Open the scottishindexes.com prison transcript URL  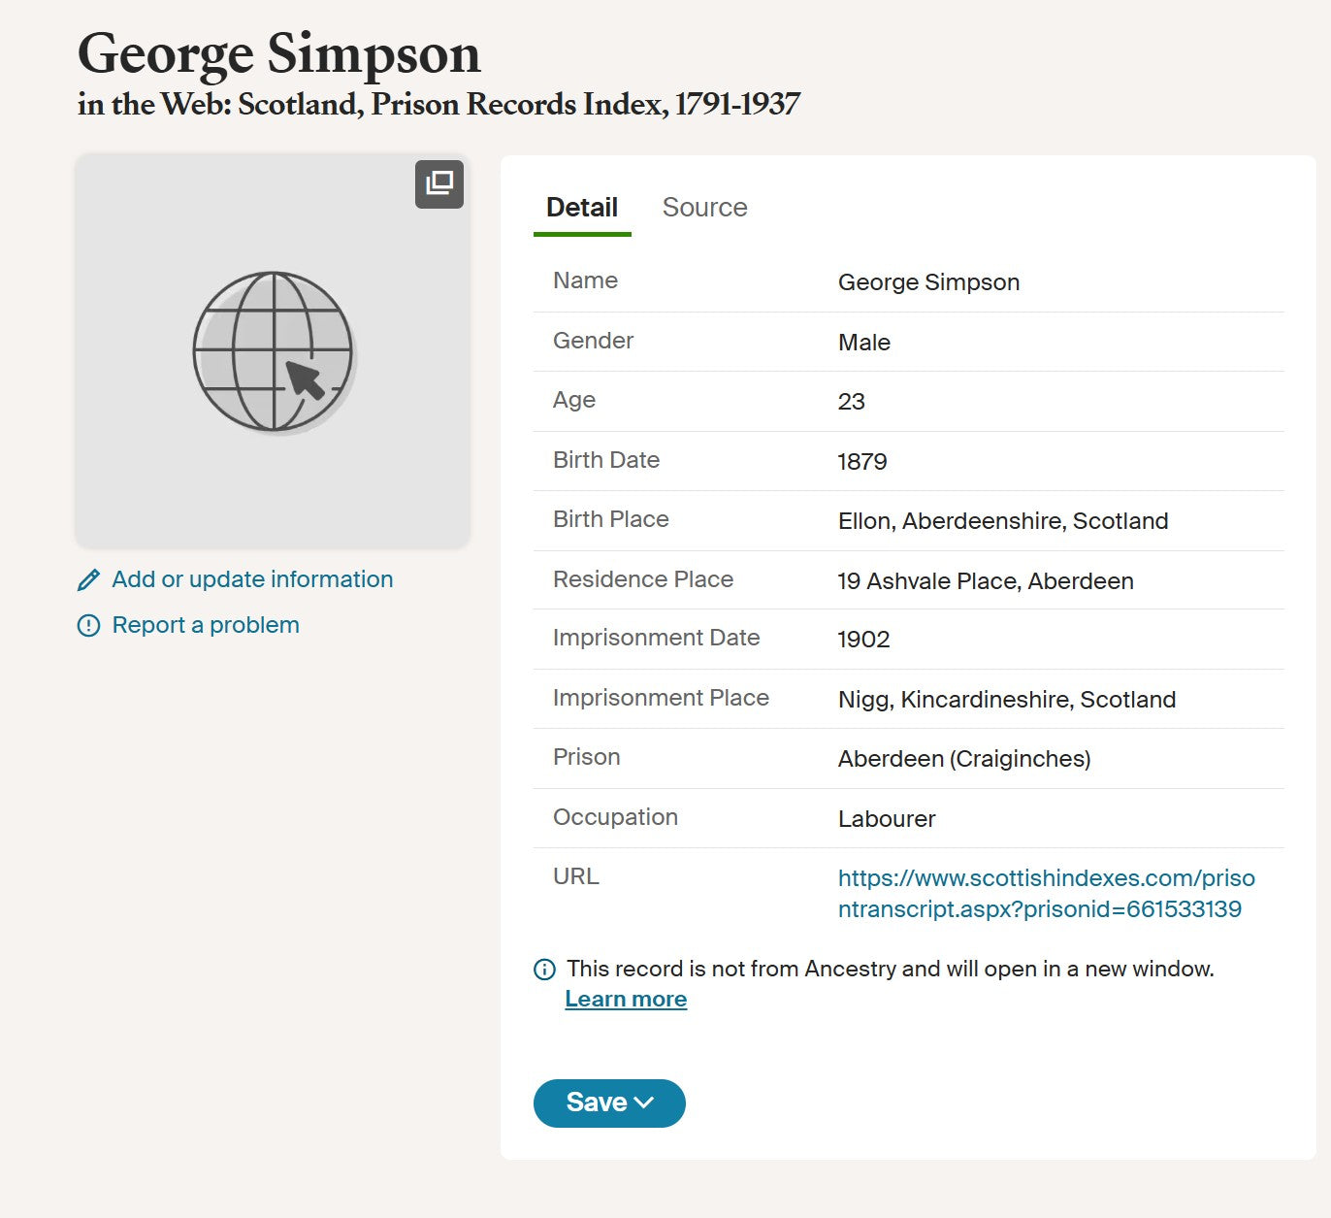[1046, 894]
